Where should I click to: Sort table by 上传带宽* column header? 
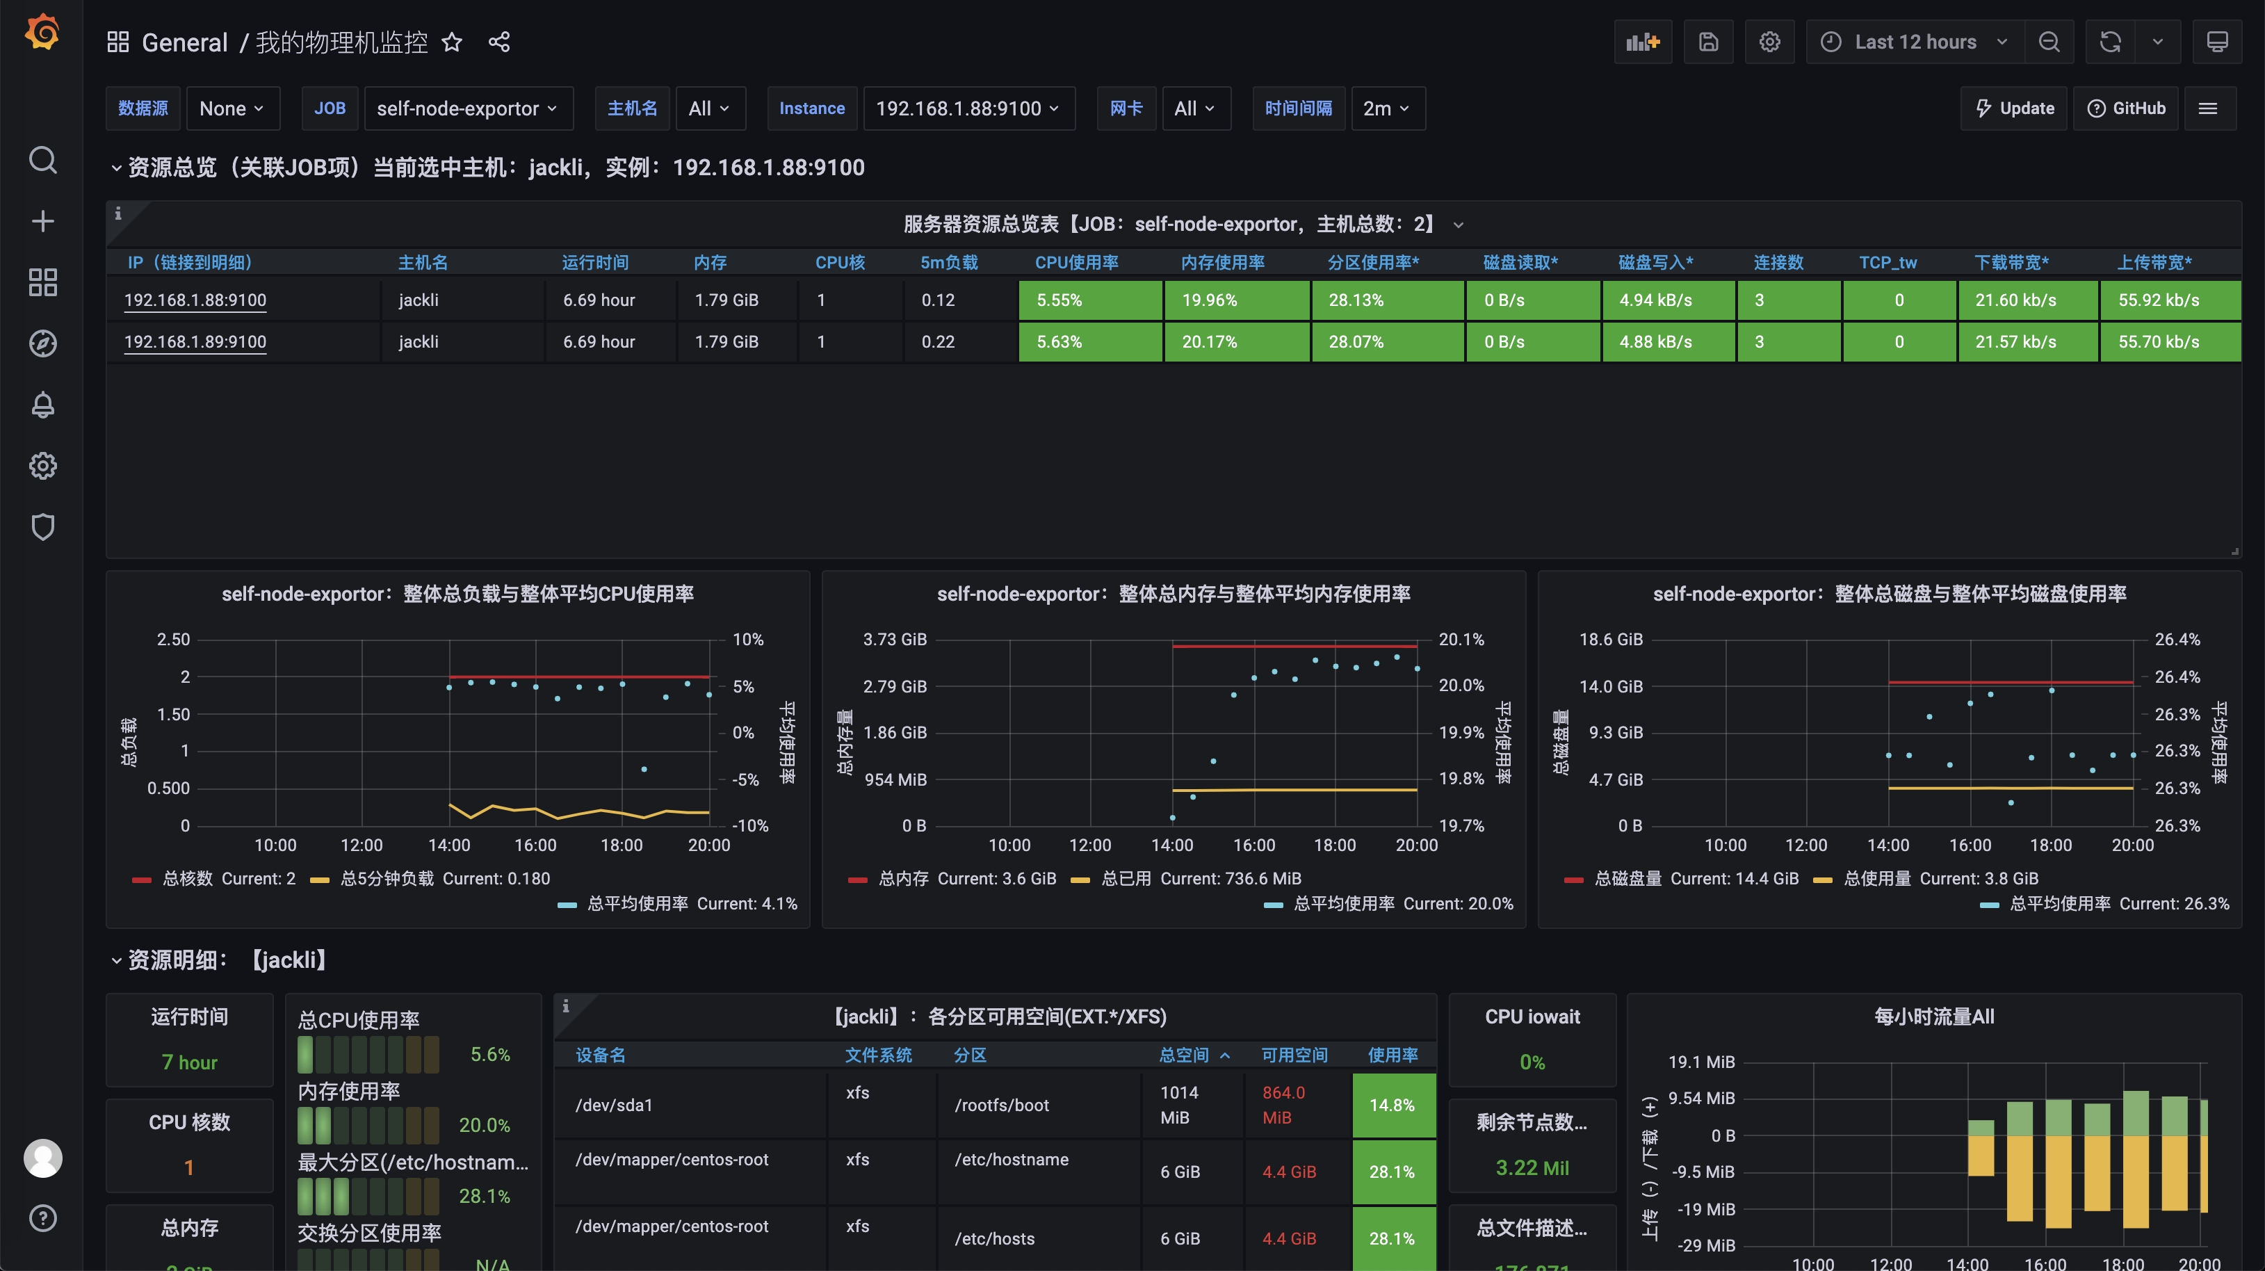[x=2154, y=262]
